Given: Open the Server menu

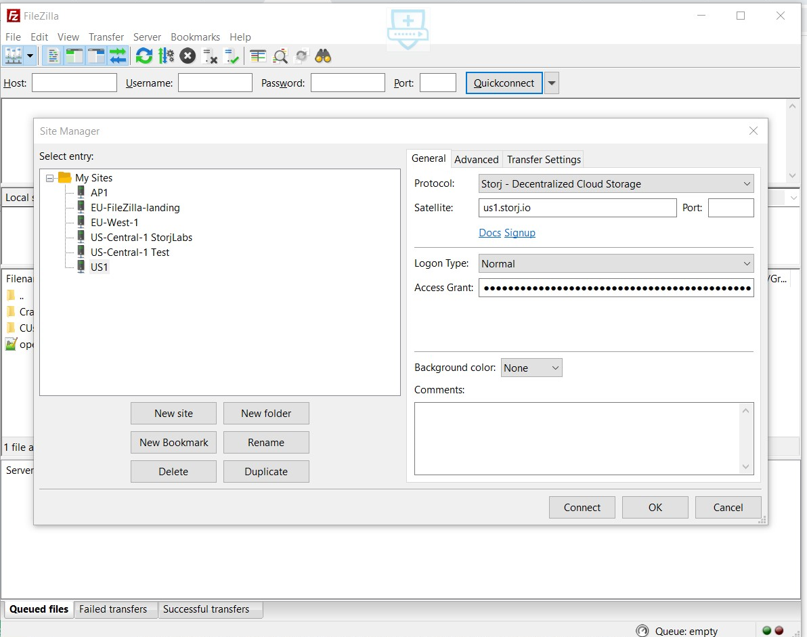Looking at the screenshot, I should pyautogui.click(x=147, y=37).
